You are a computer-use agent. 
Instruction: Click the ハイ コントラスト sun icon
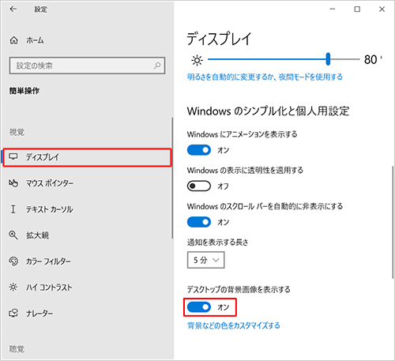pyautogui.click(x=13, y=287)
